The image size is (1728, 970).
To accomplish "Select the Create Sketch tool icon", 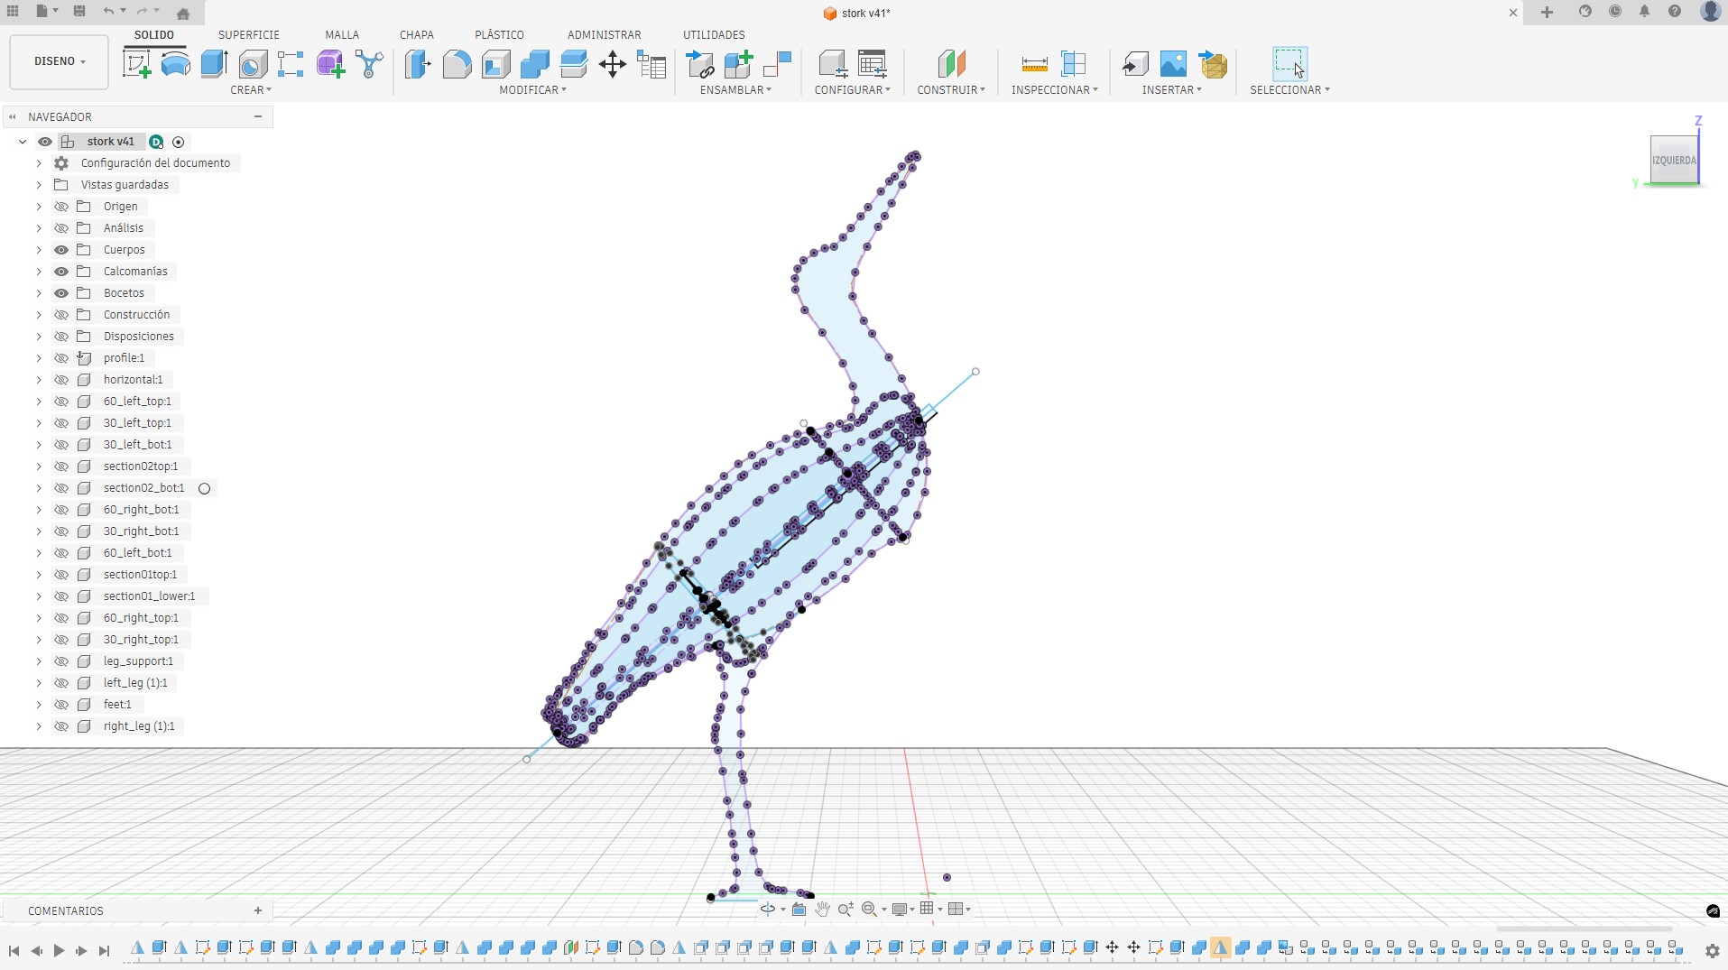I will (136, 64).
